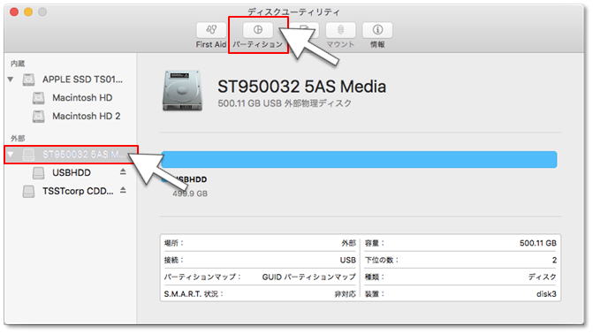The image size is (593, 334).
Task: Run First Aid from the toolbar
Action: 211,30
